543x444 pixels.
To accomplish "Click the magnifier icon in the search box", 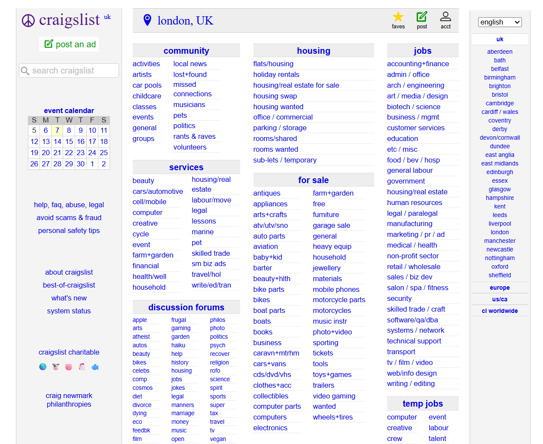I will 25,71.
